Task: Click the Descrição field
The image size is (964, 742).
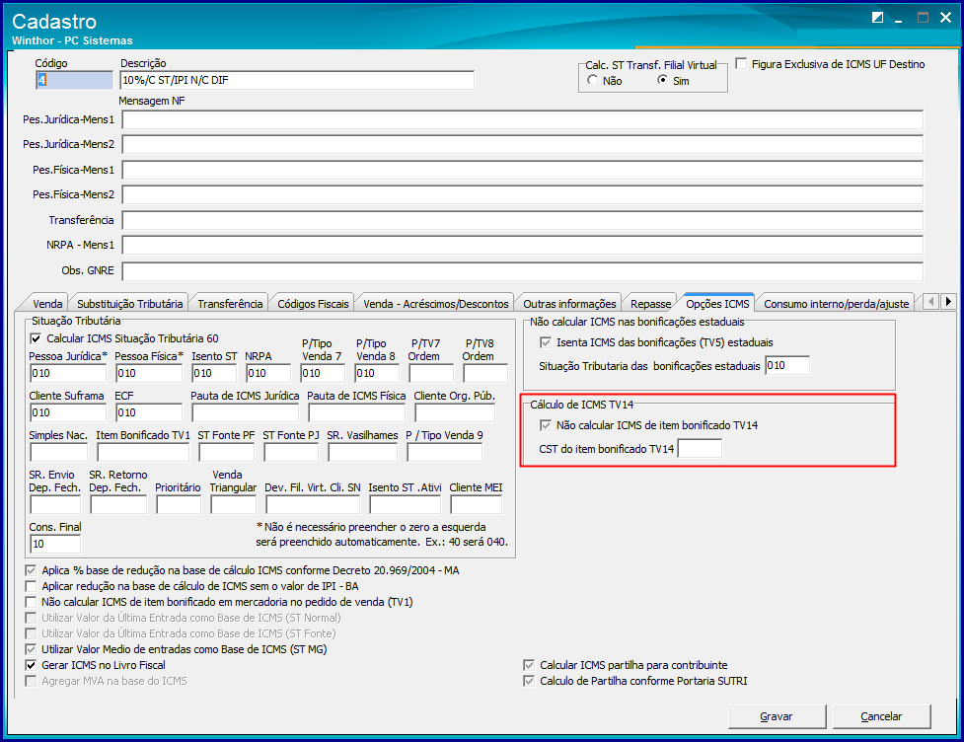Action: tap(298, 80)
